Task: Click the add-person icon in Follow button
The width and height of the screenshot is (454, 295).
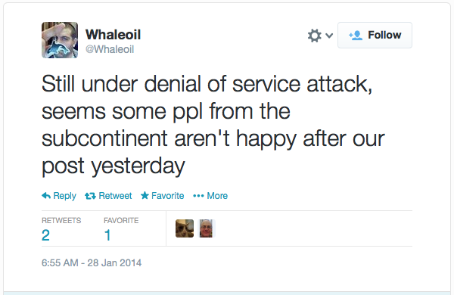Action: click(356, 36)
